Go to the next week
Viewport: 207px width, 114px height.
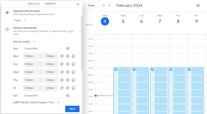pyautogui.click(x=110, y=5)
